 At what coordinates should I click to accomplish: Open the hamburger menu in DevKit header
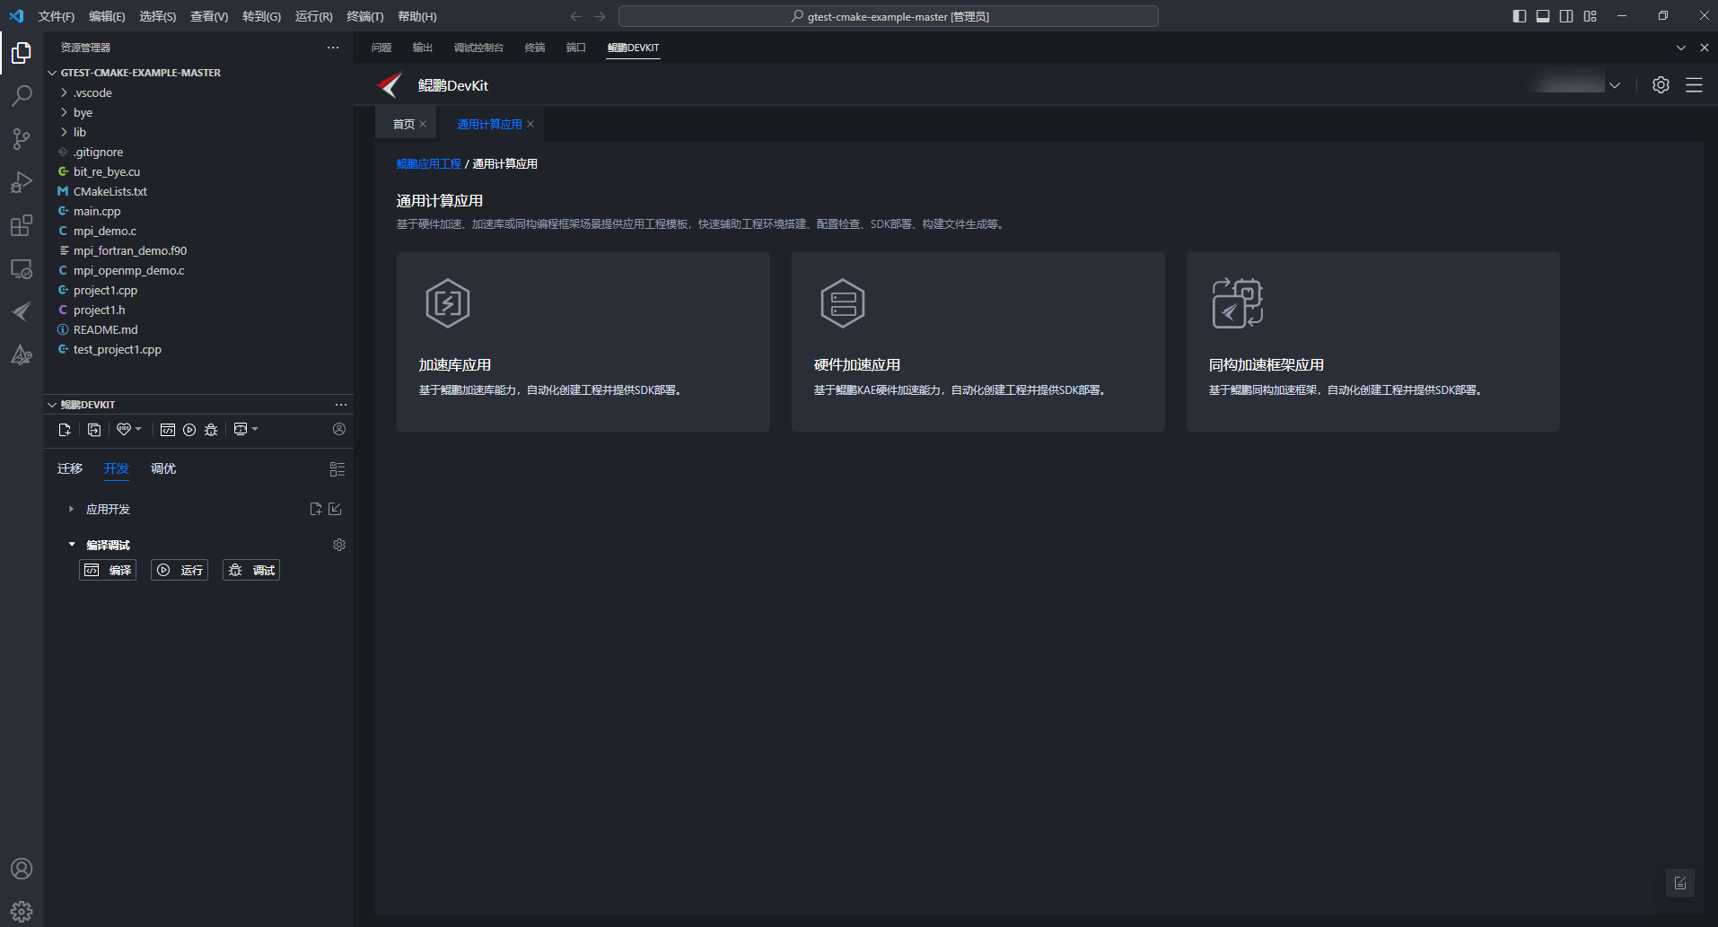coord(1694,85)
